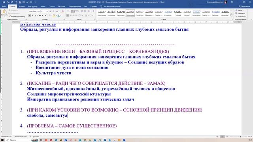Apply superscript formatting
This screenshot has width=253, height=142.
point(46,15)
